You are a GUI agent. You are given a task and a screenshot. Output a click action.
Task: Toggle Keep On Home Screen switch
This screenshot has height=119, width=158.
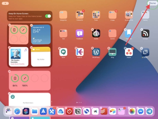pyautogui.click(x=48, y=16)
